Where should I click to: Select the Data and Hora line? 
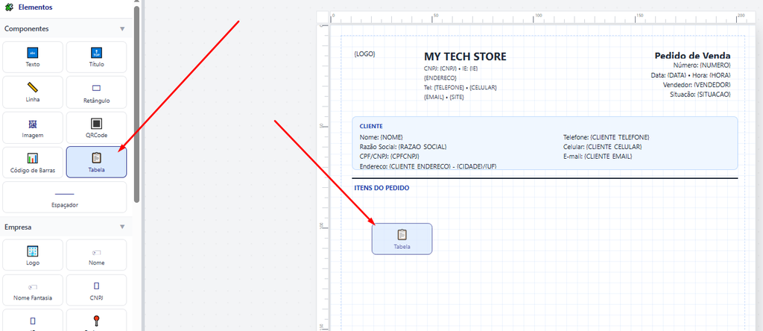coord(691,75)
